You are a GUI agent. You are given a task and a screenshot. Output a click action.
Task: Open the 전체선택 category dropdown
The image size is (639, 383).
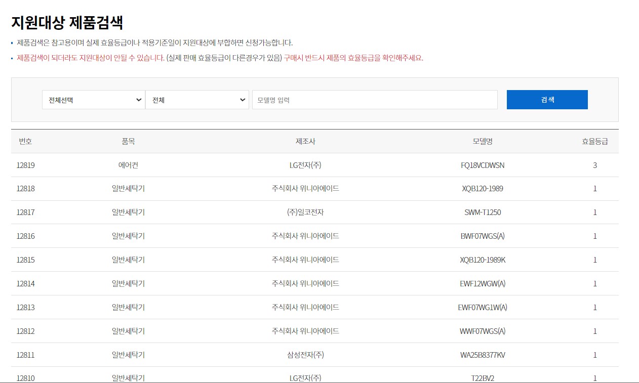pos(94,100)
